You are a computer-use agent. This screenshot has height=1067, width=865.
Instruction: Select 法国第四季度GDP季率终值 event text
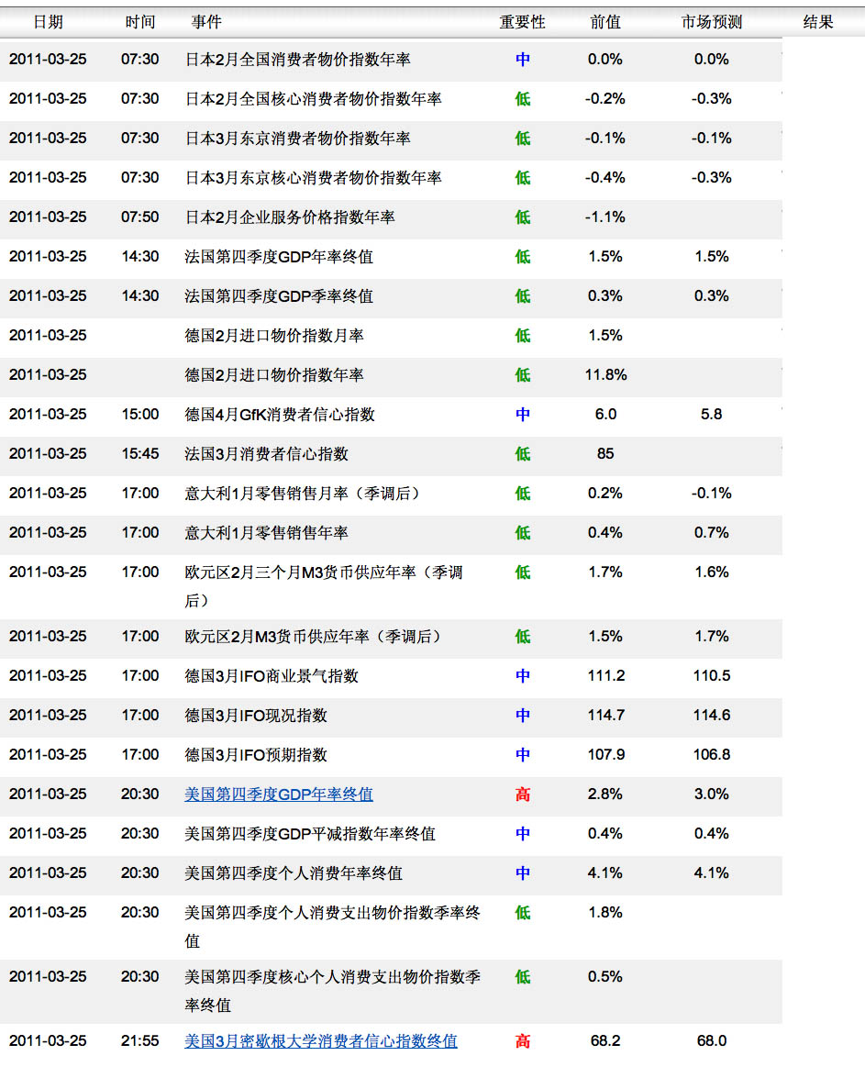click(278, 296)
